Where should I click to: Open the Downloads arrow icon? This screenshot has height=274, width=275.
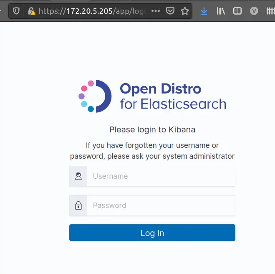204,11
